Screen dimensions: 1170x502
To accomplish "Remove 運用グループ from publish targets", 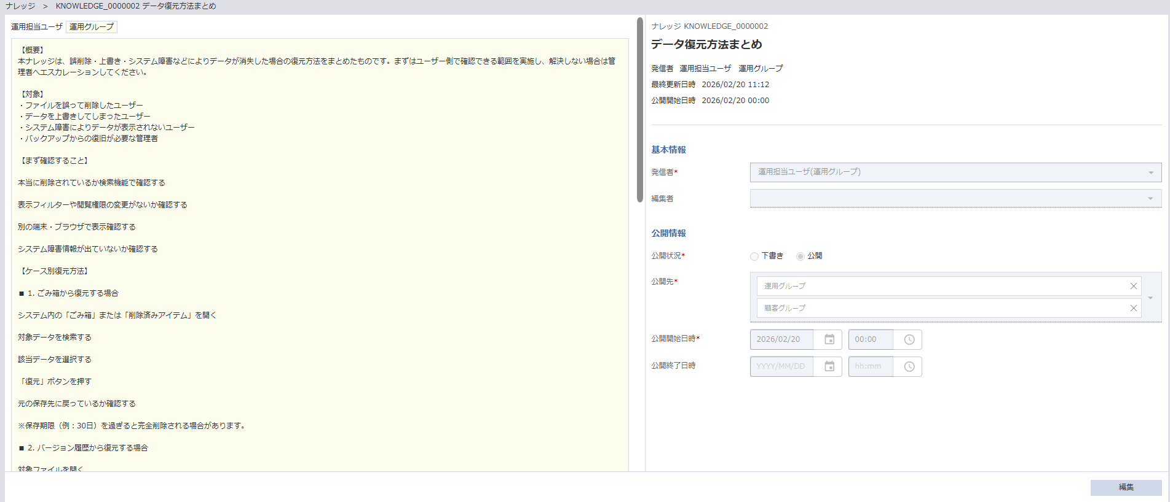I will [x=1133, y=286].
